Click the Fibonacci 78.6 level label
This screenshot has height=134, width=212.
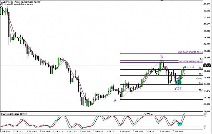[201, 90]
